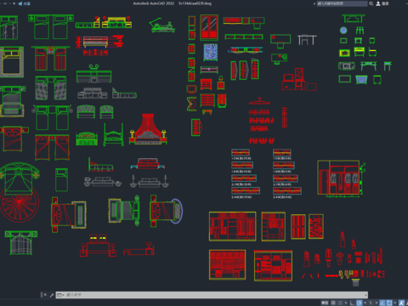Select the white desk outline block

click(307, 40)
